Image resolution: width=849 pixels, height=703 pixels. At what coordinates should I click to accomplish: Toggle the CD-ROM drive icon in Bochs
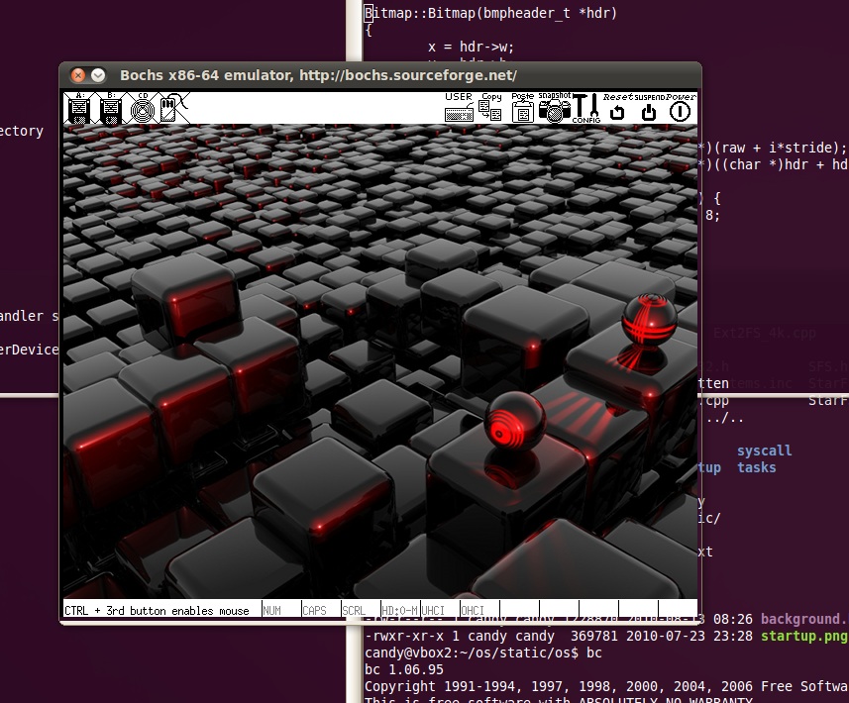click(x=143, y=108)
